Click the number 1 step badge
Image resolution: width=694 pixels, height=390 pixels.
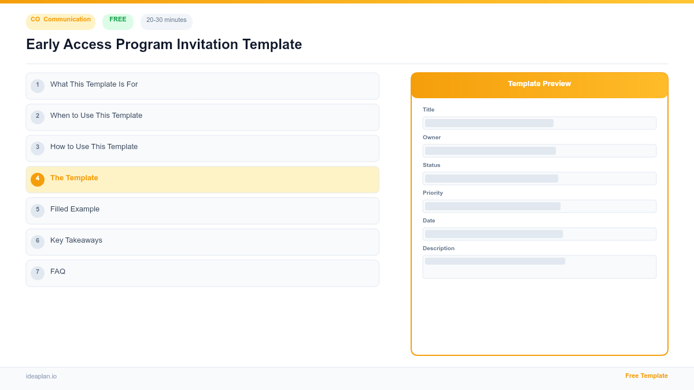pos(38,86)
